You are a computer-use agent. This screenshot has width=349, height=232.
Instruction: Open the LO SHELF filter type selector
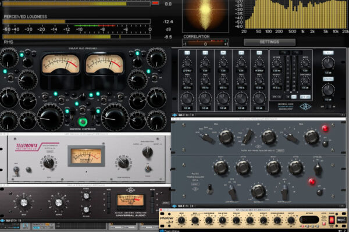coord(187,71)
